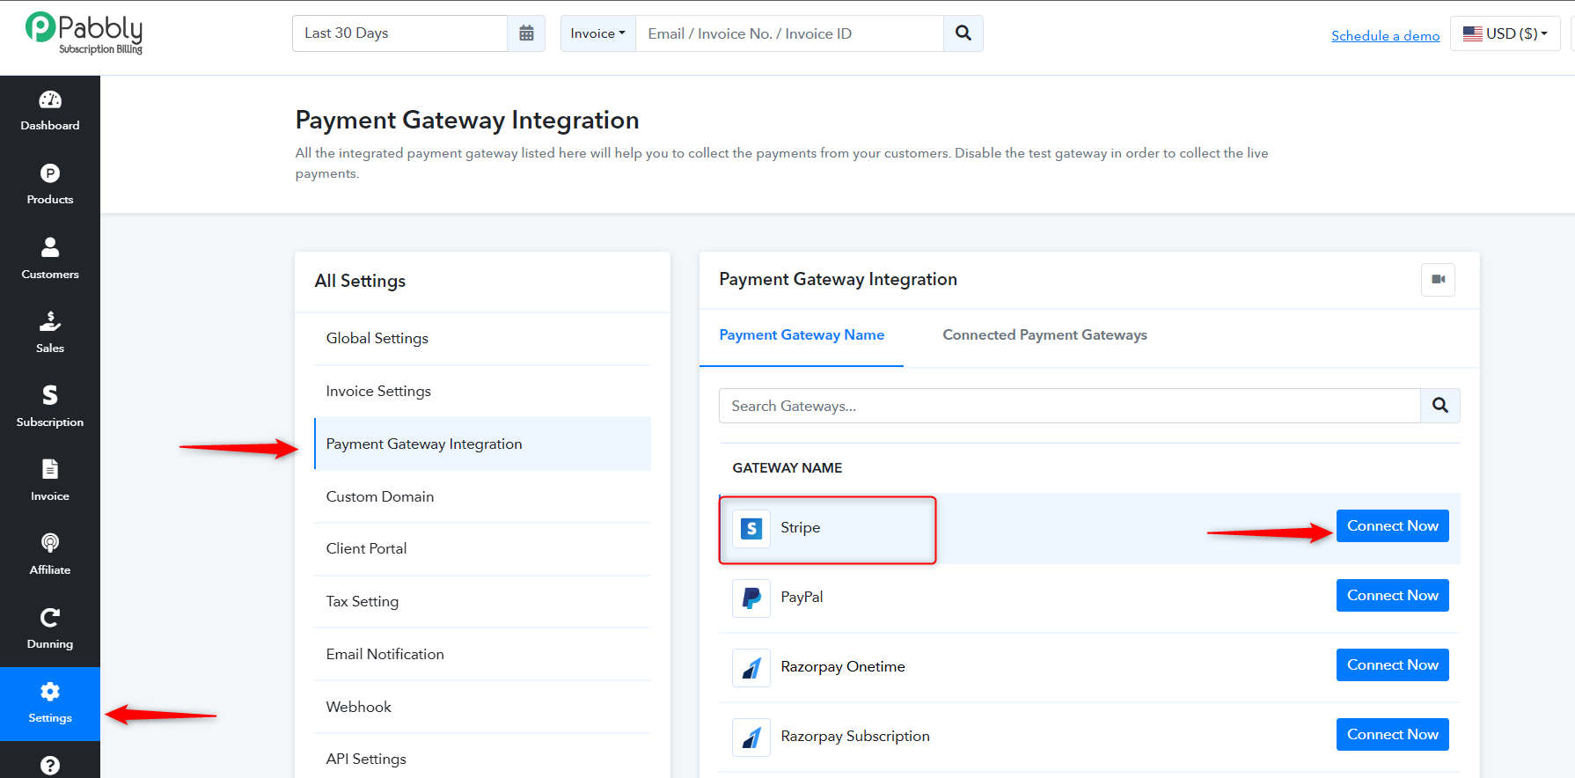Open Invoice Settings in All Settings

pyautogui.click(x=482, y=392)
